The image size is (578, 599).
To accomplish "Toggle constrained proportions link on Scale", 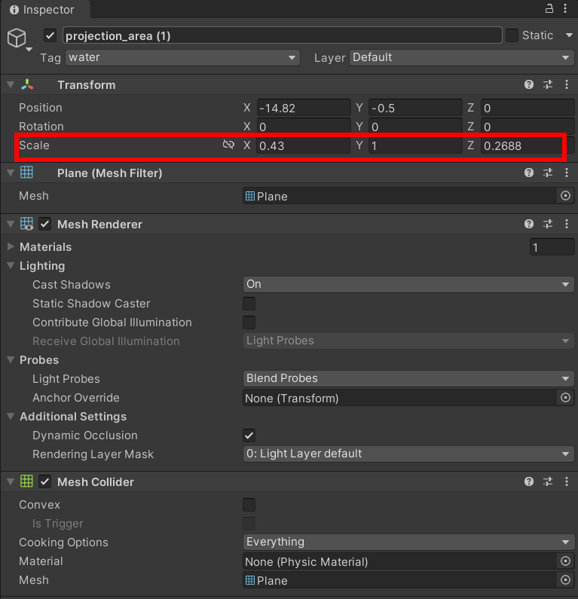I will 228,145.
